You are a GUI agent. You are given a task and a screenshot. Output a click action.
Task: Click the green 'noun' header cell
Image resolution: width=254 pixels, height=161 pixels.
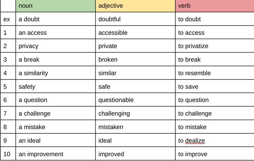tap(56, 6)
